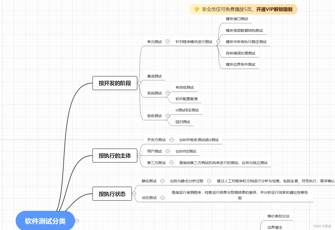Viewport: 335px width, 230px height.
Task: Select the 验收测试 node
Action: (x=154, y=116)
